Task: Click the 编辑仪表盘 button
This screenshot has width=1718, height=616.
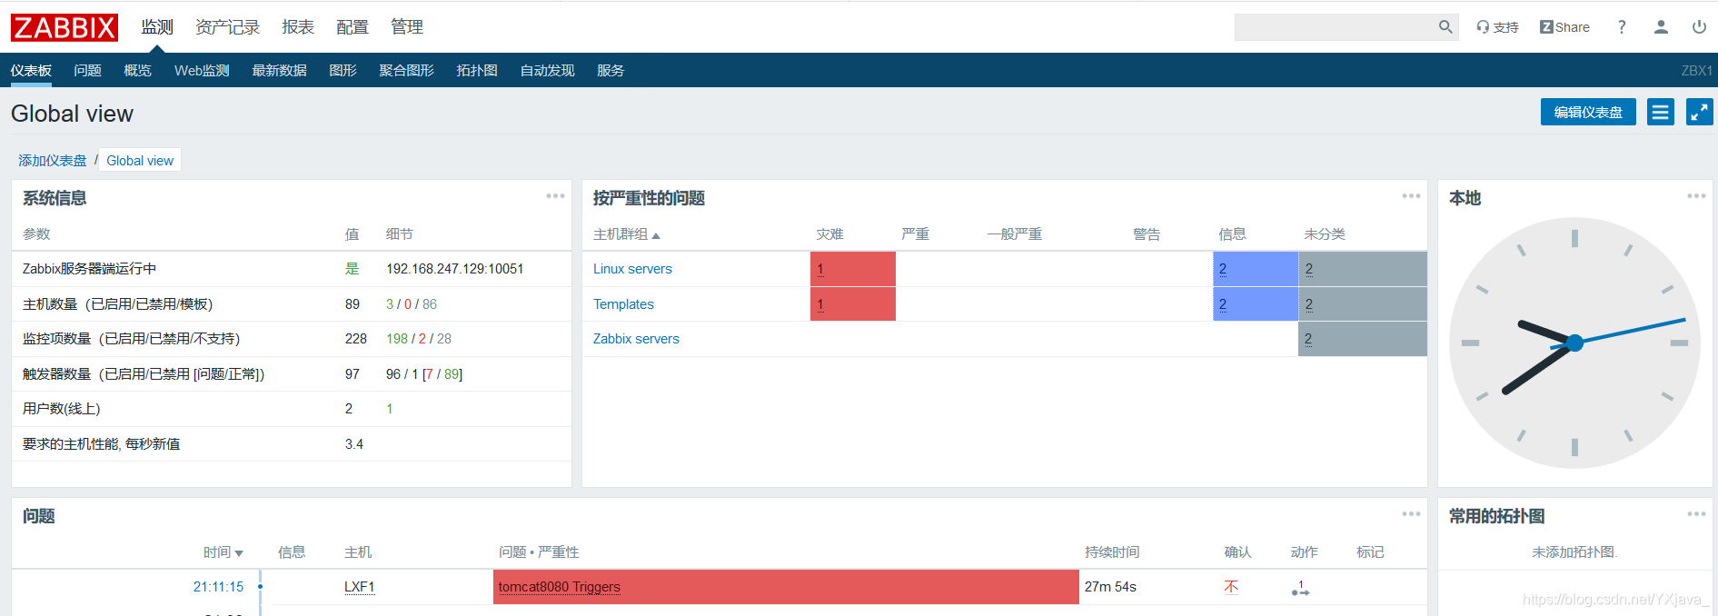Action: point(1588,112)
